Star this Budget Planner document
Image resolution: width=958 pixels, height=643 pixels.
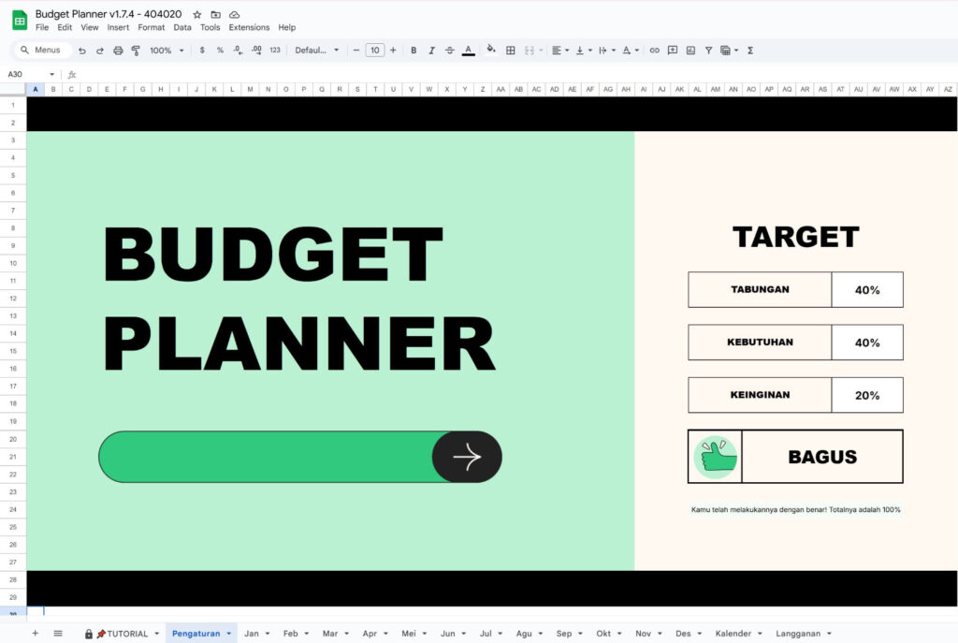196,15
